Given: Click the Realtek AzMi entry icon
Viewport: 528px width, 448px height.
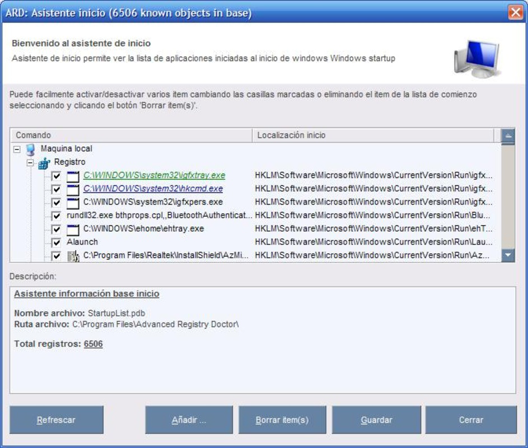Looking at the screenshot, I should click(x=73, y=256).
